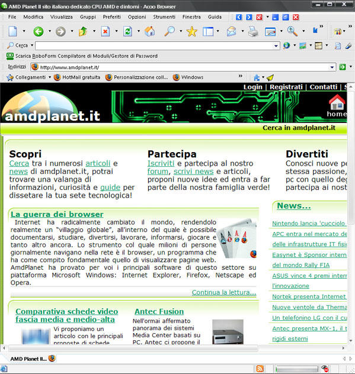Click the Antec Fusion product thumbnail

tap(228, 332)
